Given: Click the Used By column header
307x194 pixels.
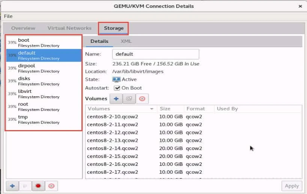Looking at the screenshot, I should click(x=258, y=109).
